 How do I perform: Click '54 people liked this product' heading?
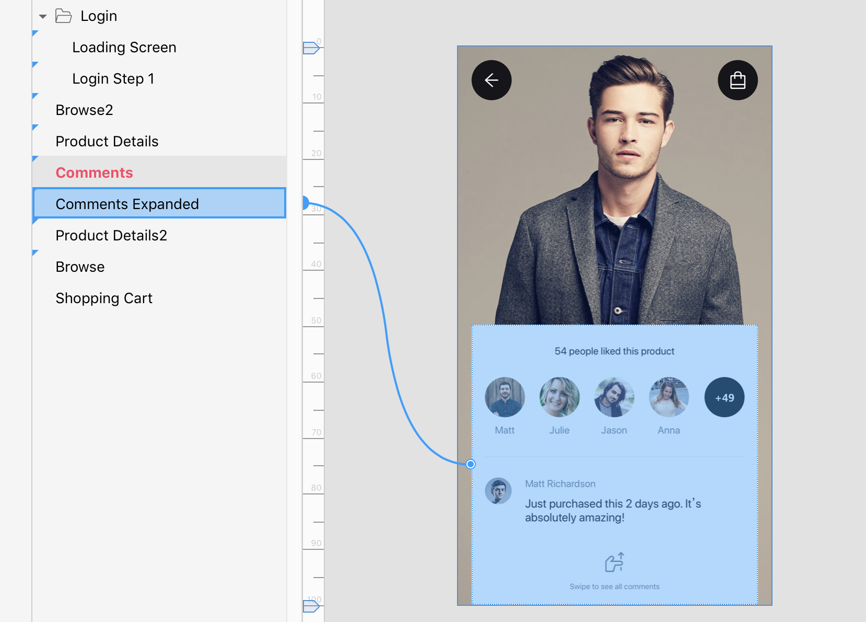point(614,351)
